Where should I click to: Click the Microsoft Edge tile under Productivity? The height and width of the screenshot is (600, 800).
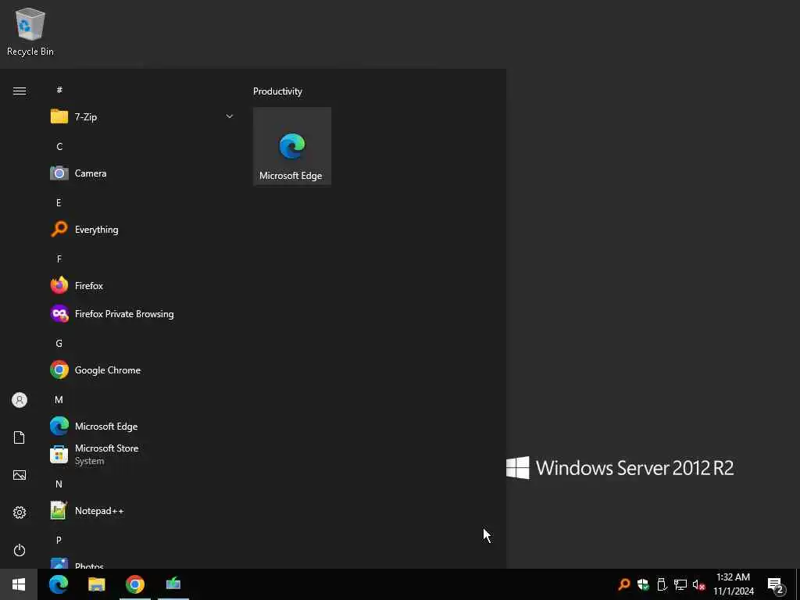(x=292, y=146)
